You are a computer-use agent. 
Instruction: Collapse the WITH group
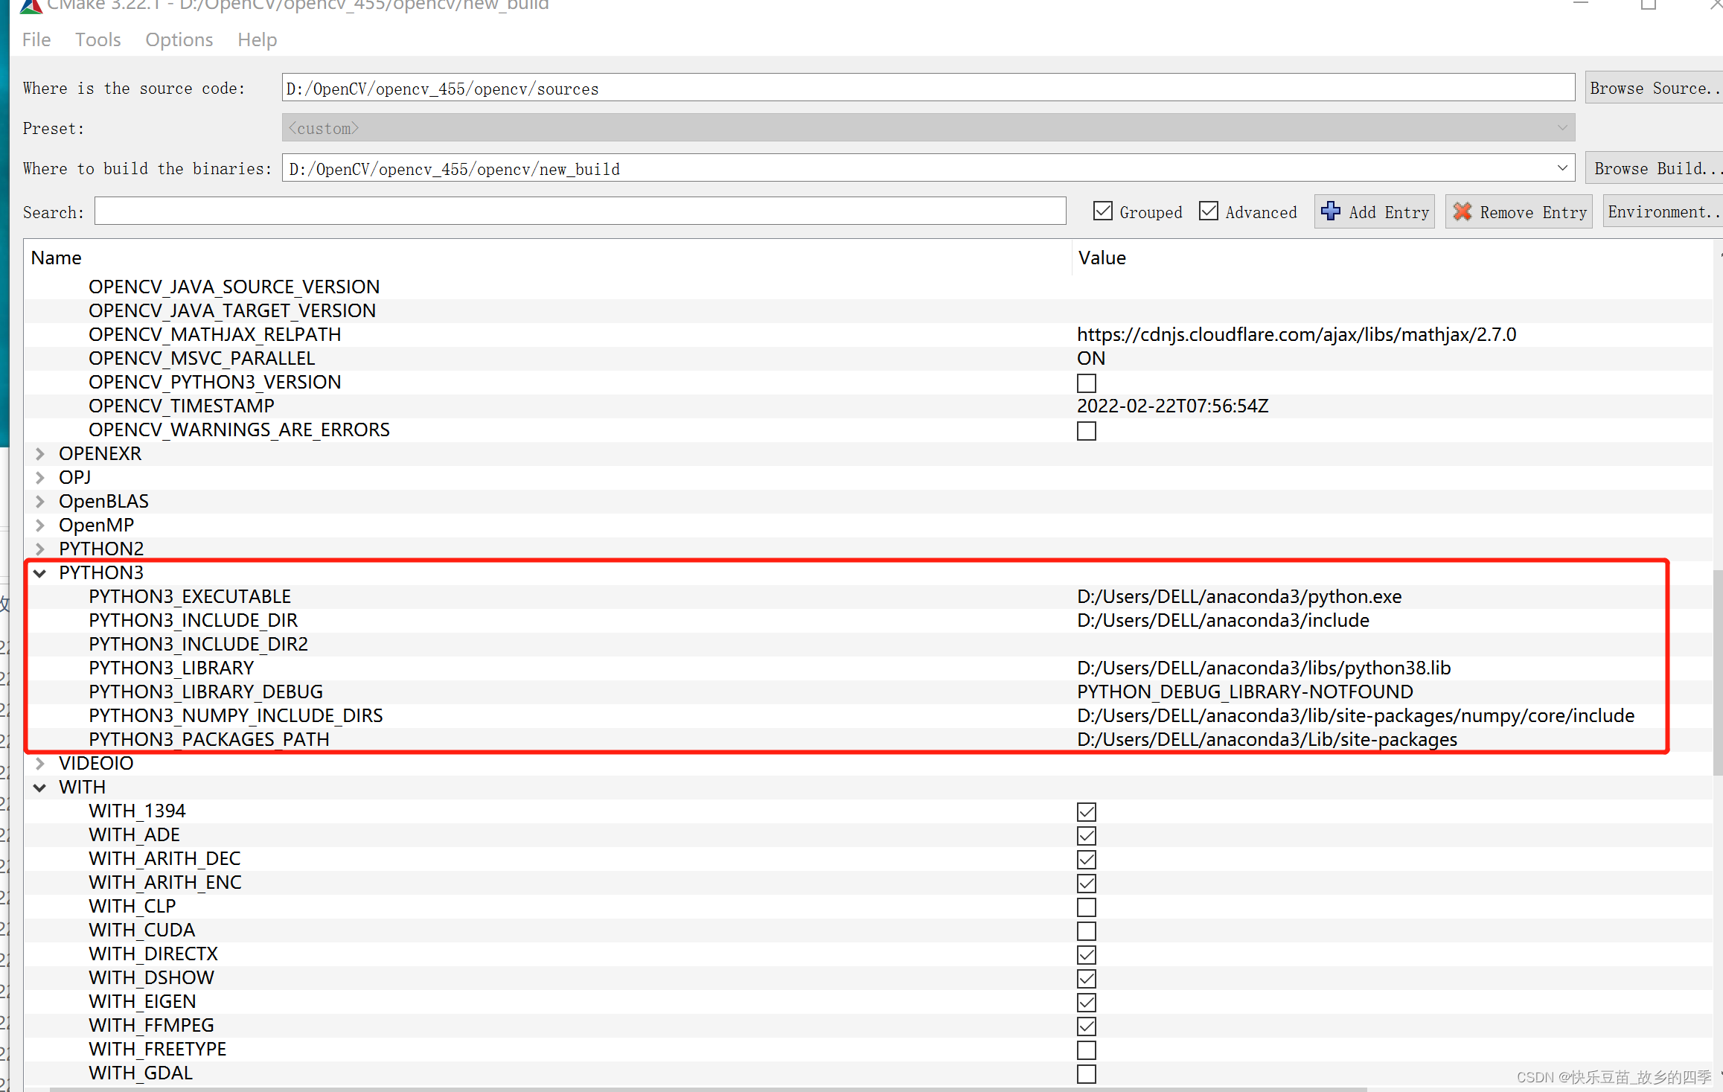tap(40, 787)
